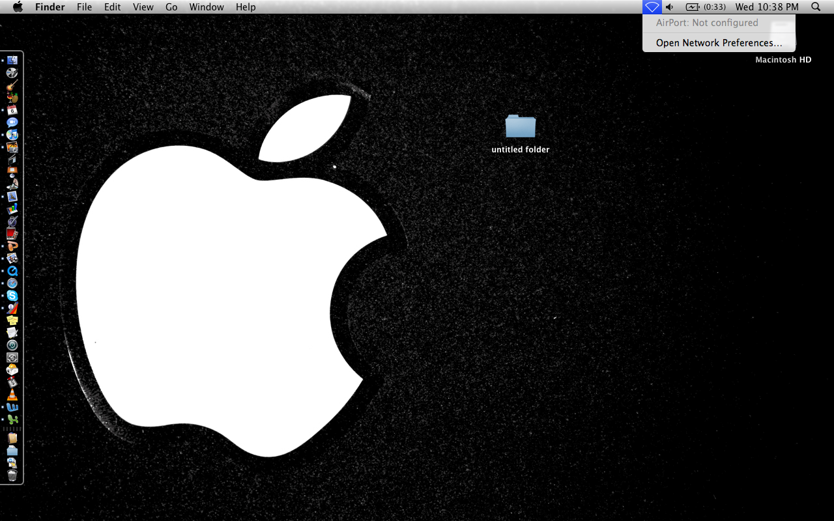Screen dimensions: 834x521
Task: Launch iTunes from the Dock
Action: pos(12,135)
